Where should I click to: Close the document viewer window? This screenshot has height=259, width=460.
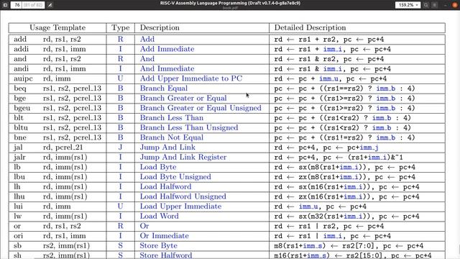[455, 5]
